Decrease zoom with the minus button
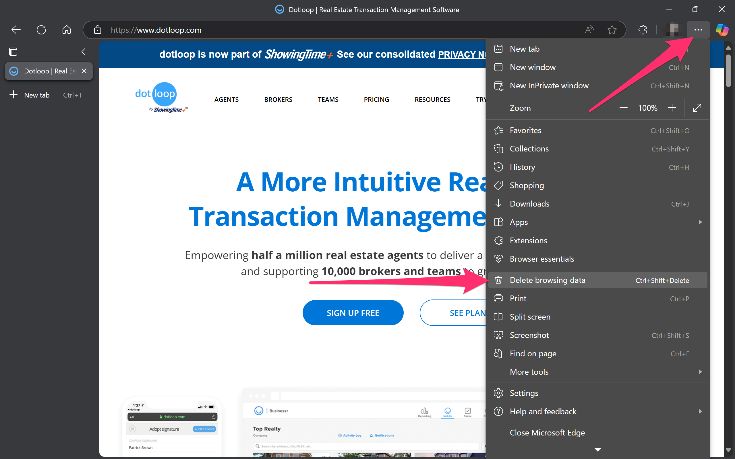This screenshot has height=459, width=735. coord(623,108)
